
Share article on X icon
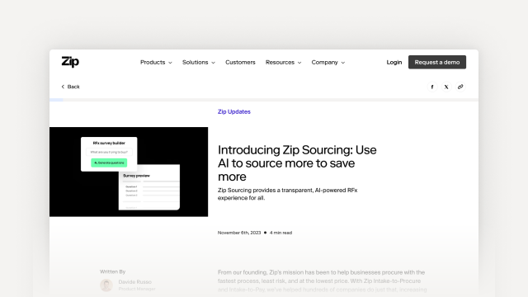coord(446,87)
